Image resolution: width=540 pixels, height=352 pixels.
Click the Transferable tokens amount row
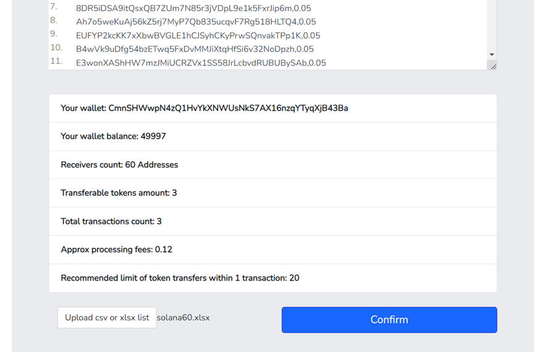[x=272, y=193]
